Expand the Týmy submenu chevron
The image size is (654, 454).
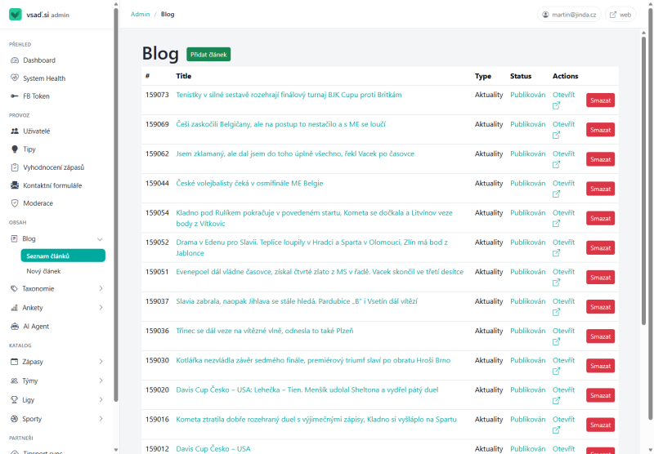coord(101,381)
